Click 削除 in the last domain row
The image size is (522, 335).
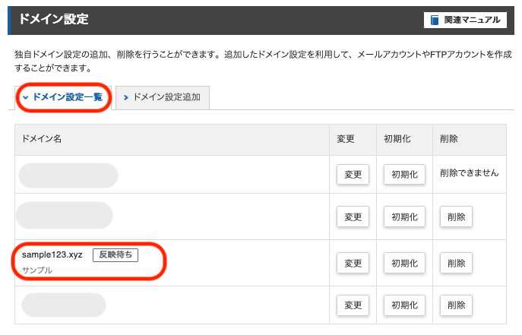[x=456, y=305]
